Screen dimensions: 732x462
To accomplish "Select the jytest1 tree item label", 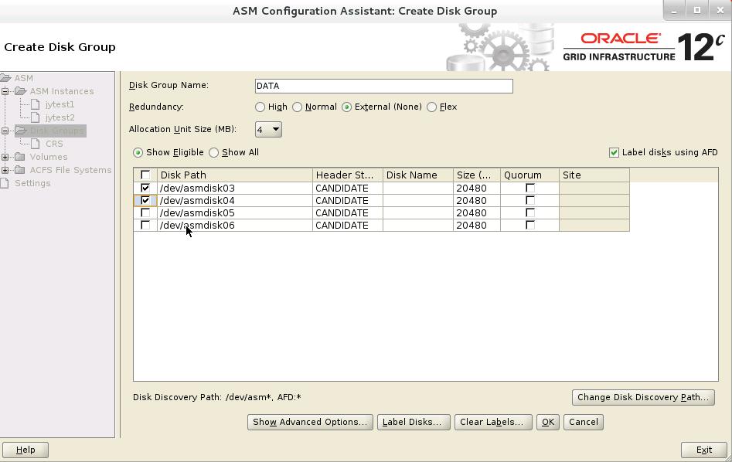I will [x=60, y=104].
